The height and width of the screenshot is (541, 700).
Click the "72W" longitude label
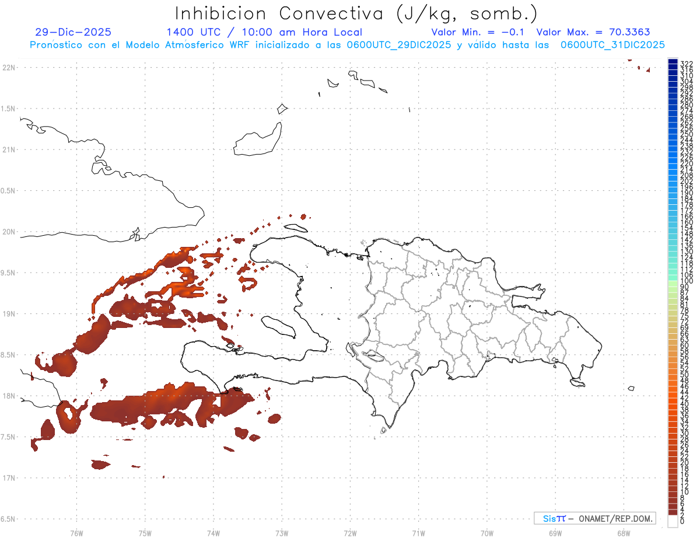[x=350, y=533]
